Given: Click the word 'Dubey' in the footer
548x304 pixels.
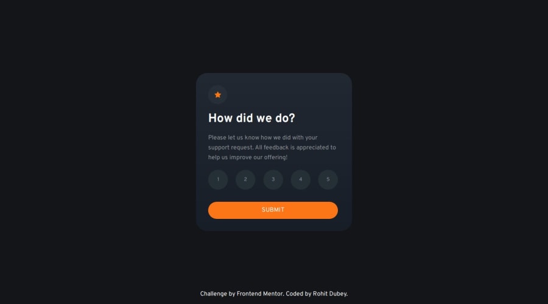Looking at the screenshot, I should (x=337, y=294).
